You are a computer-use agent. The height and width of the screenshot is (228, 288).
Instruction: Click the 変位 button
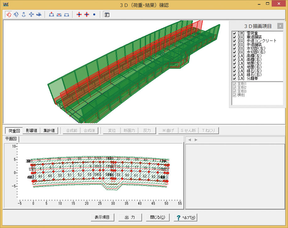(x=112, y=131)
